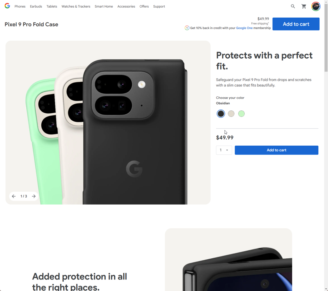The height and width of the screenshot is (291, 328).
Task: Add to cart beside quantity selector
Action: (276, 150)
